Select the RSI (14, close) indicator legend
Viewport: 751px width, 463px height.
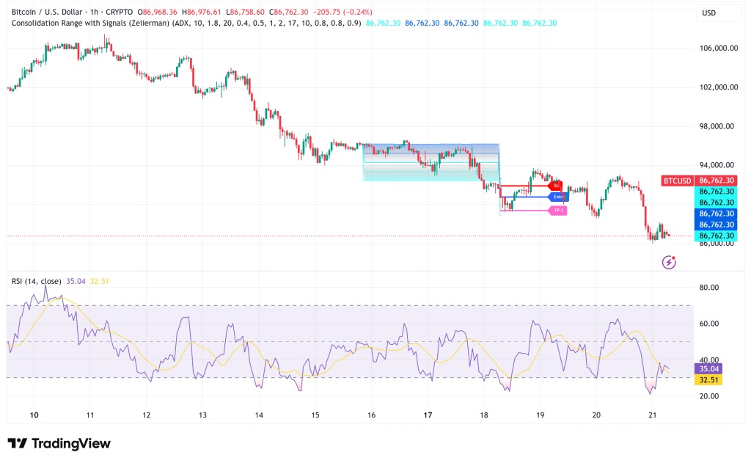pyautogui.click(x=36, y=280)
